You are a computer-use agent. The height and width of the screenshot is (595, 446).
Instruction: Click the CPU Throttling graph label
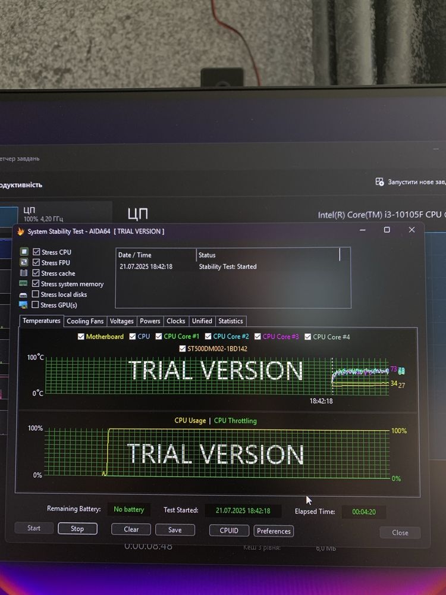pyautogui.click(x=235, y=421)
